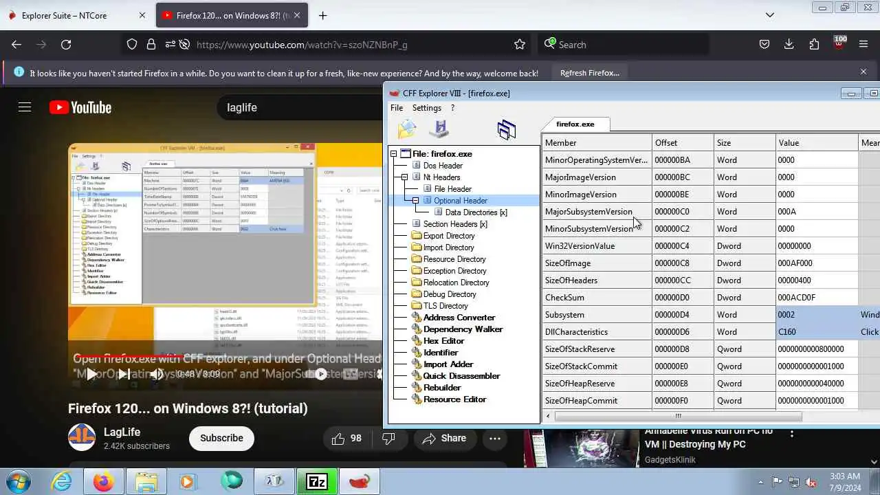Image resolution: width=880 pixels, height=495 pixels.
Task: Click the tracking protection shield icon
Action: pyautogui.click(x=132, y=45)
